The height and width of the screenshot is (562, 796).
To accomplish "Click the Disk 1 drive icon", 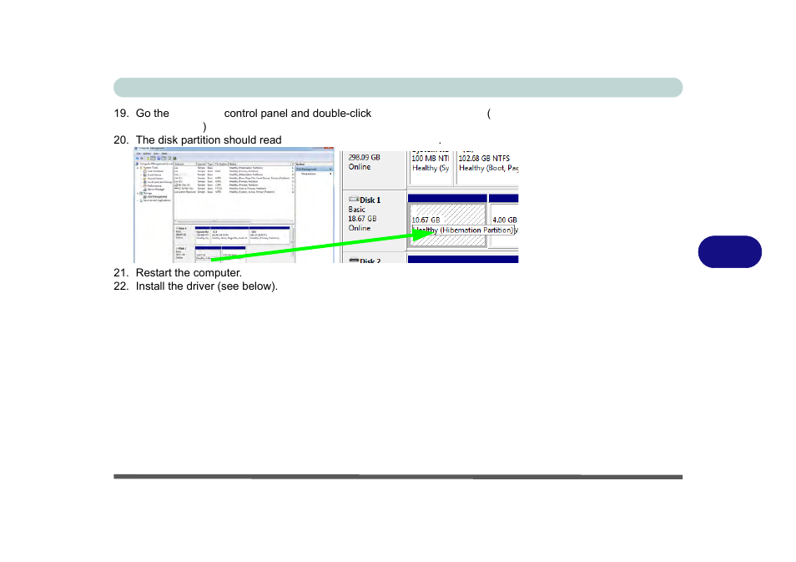I will click(354, 200).
